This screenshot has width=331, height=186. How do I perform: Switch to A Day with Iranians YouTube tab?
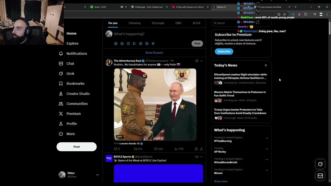click(190, 7)
